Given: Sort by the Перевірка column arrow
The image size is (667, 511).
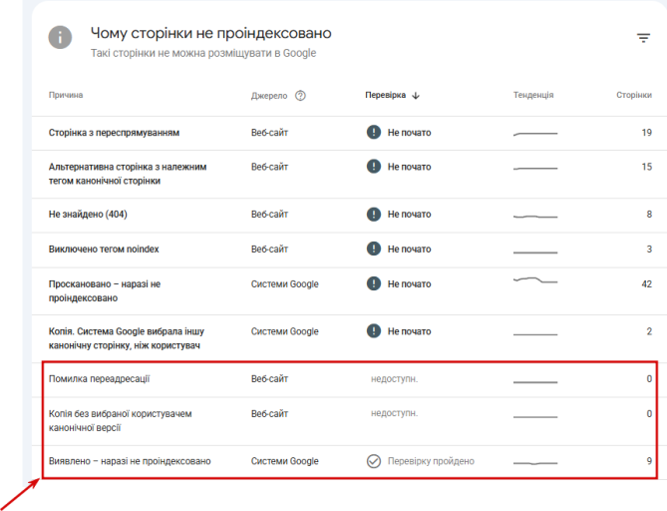Looking at the screenshot, I should pos(416,96).
